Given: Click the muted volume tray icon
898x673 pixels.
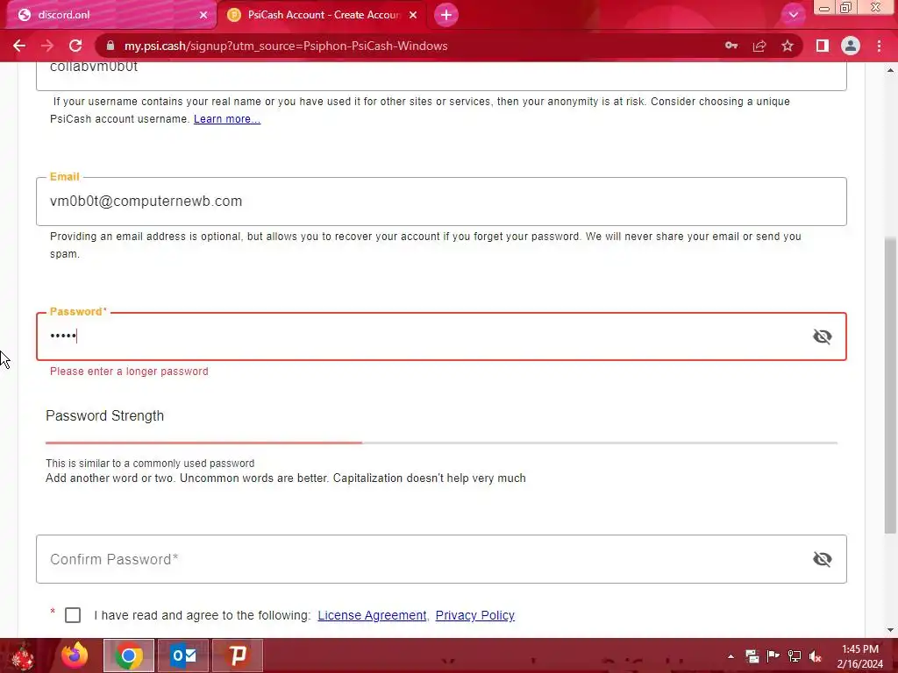Looking at the screenshot, I should 816,656.
